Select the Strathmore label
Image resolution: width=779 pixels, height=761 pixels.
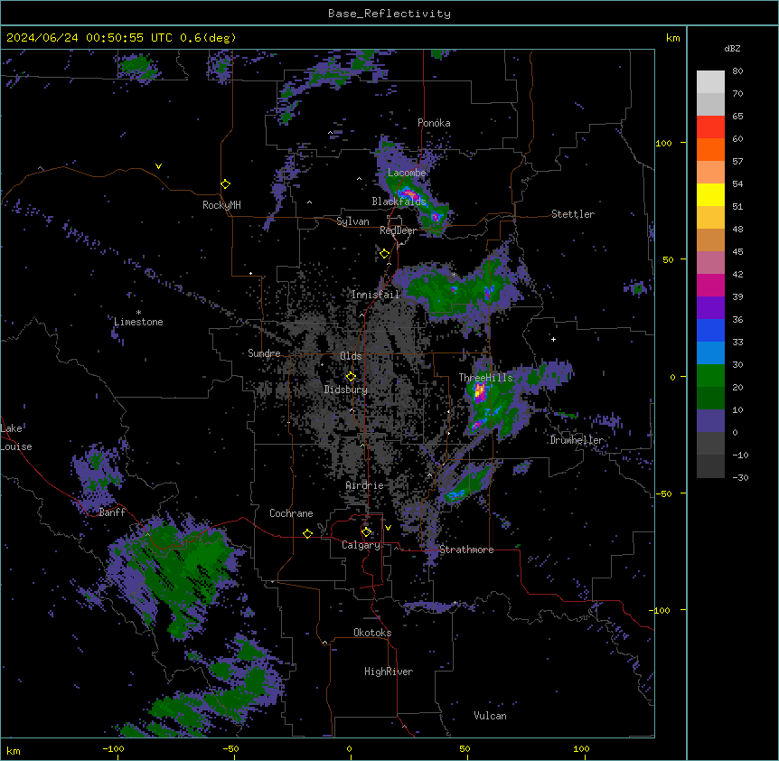coord(466,550)
